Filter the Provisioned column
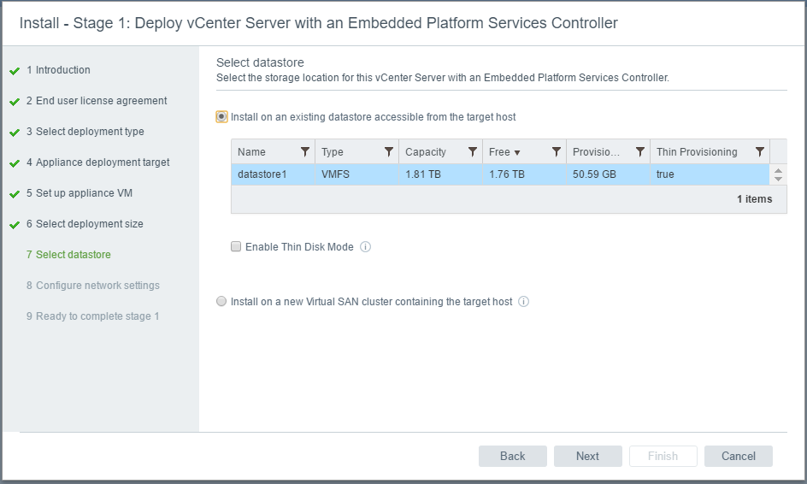The height and width of the screenshot is (484, 807). (x=640, y=152)
